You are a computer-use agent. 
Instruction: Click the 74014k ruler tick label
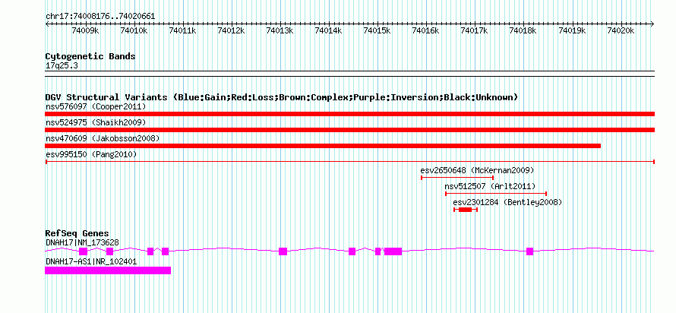(x=329, y=30)
